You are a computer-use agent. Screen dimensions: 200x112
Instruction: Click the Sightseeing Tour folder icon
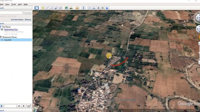pos(2,29)
